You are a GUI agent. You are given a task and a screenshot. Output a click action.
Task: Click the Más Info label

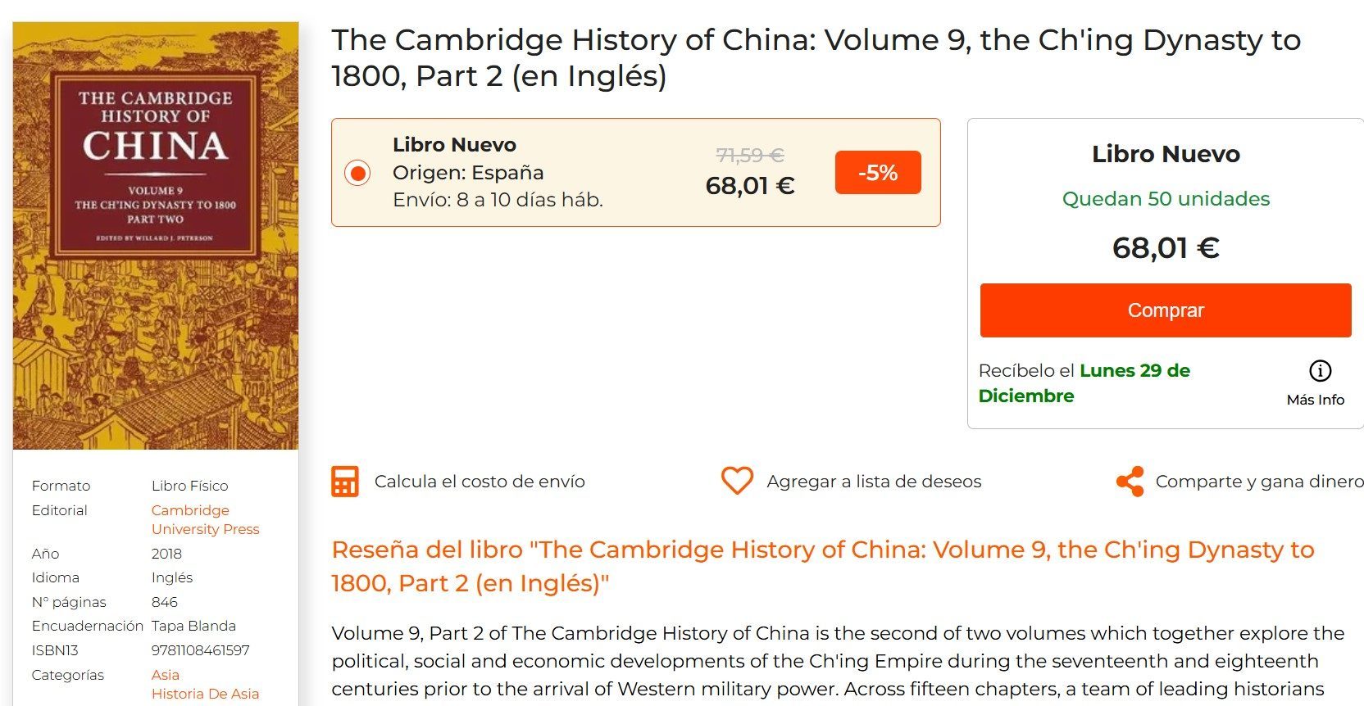click(x=1315, y=400)
